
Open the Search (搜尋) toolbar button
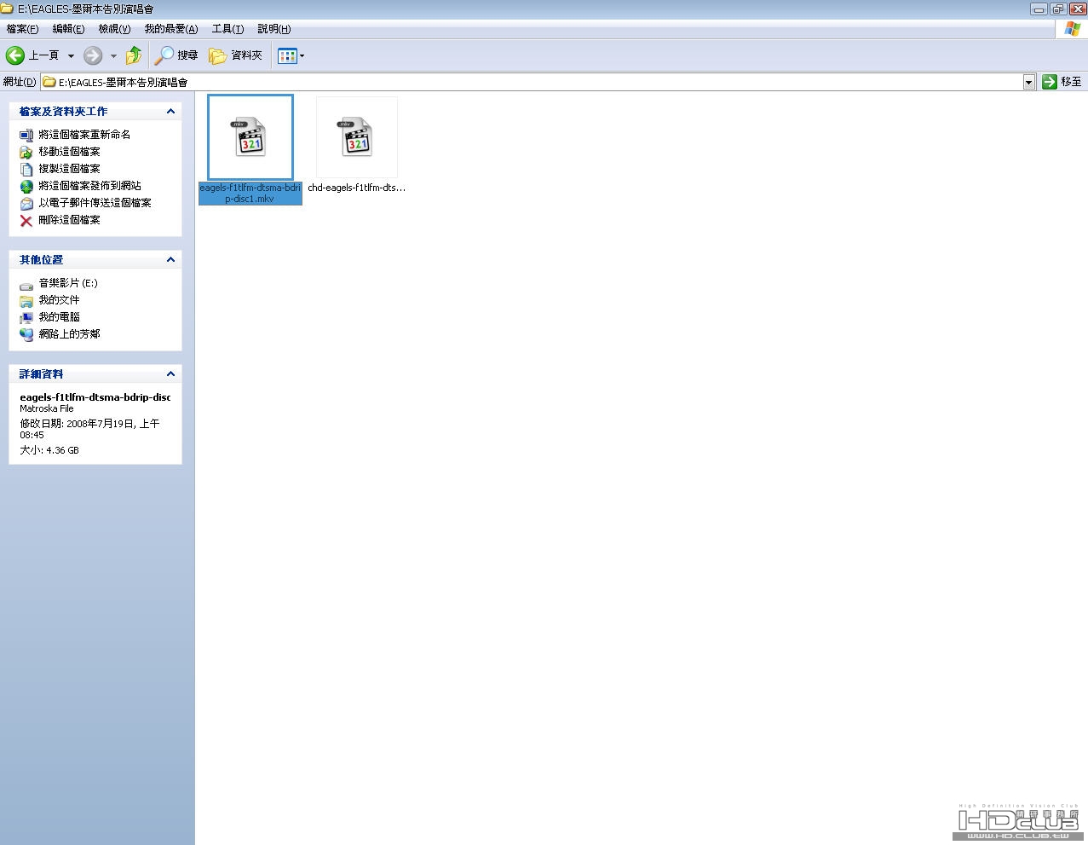click(x=176, y=55)
